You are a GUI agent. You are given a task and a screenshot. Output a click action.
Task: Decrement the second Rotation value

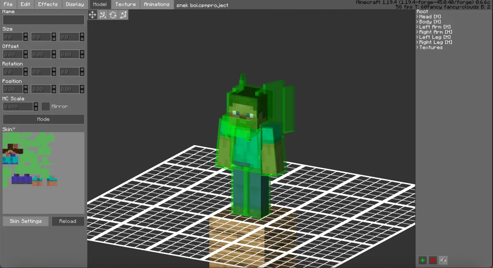coord(54,74)
